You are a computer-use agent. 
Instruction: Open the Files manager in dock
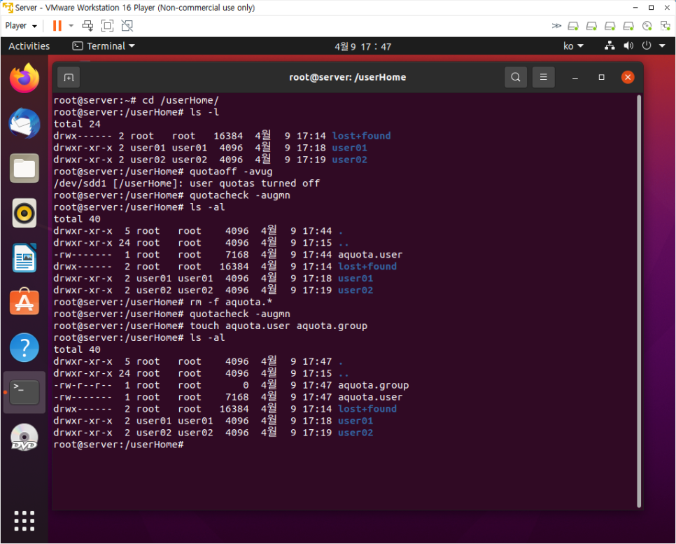tap(24, 168)
